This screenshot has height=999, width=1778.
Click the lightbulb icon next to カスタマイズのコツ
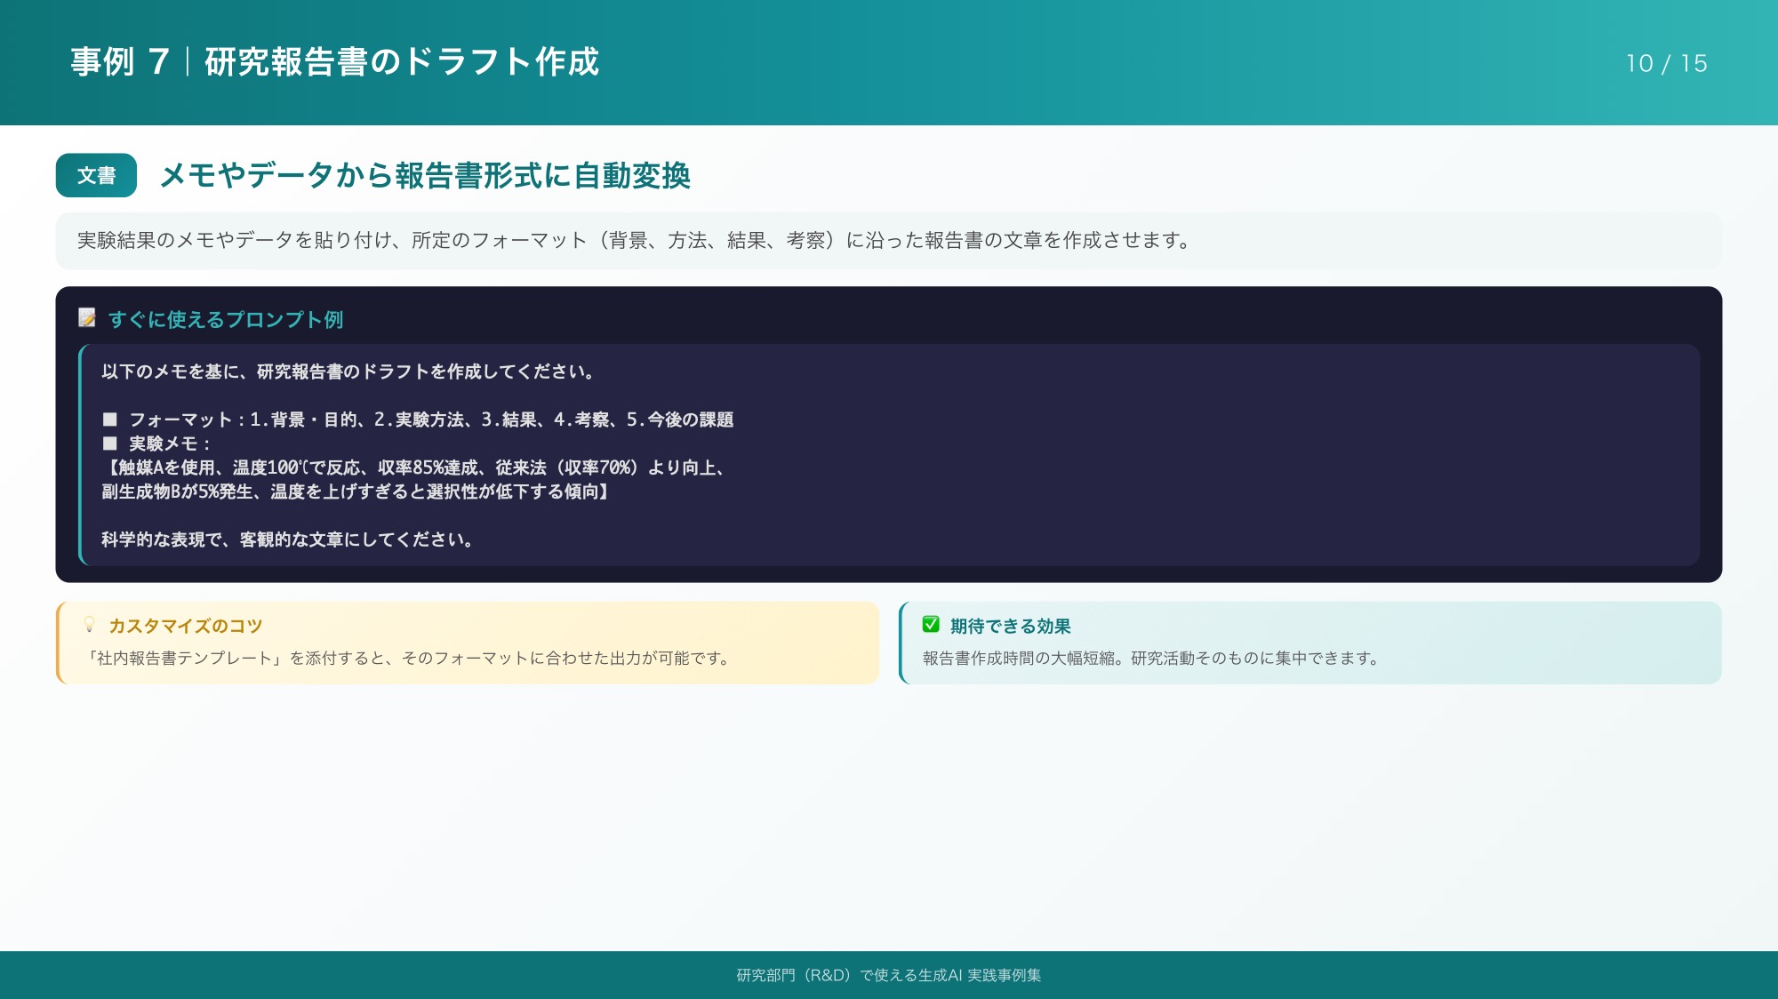pos(89,625)
